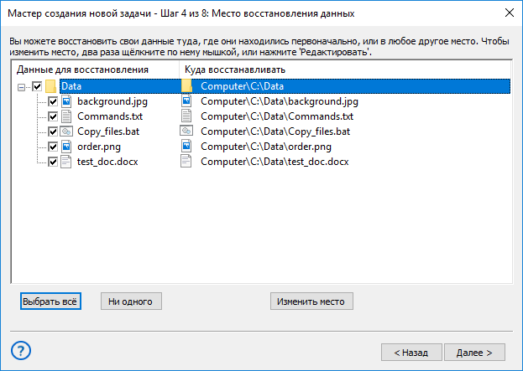
Task: Click the blue help question mark icon
Action: click(x=21, y=351)
